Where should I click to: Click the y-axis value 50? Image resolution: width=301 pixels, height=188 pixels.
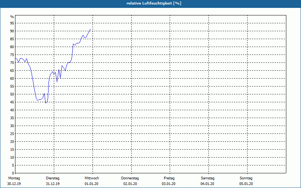pos(12,94)
